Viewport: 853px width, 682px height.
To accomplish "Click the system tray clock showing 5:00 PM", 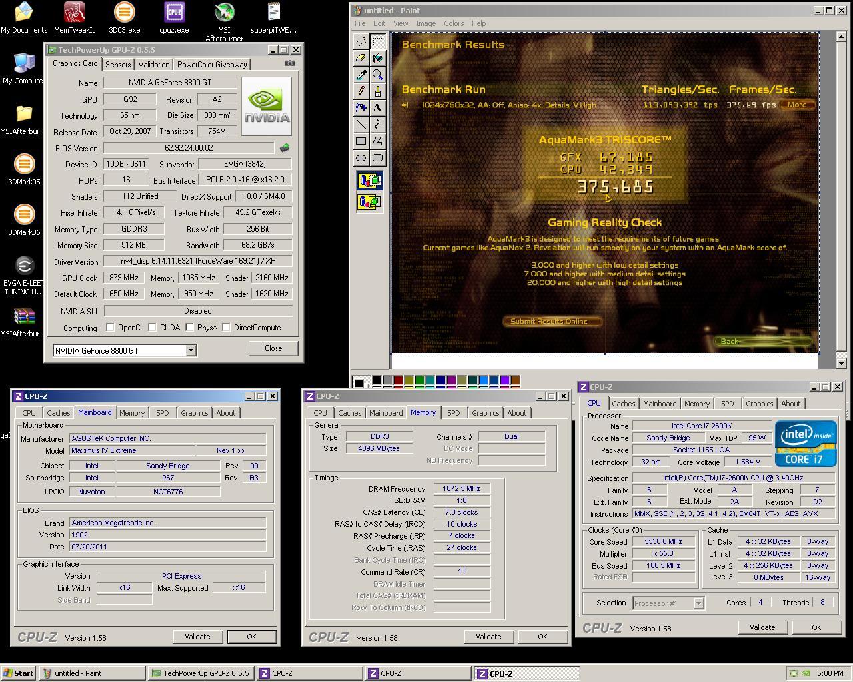I will click(x=830, y=673).
